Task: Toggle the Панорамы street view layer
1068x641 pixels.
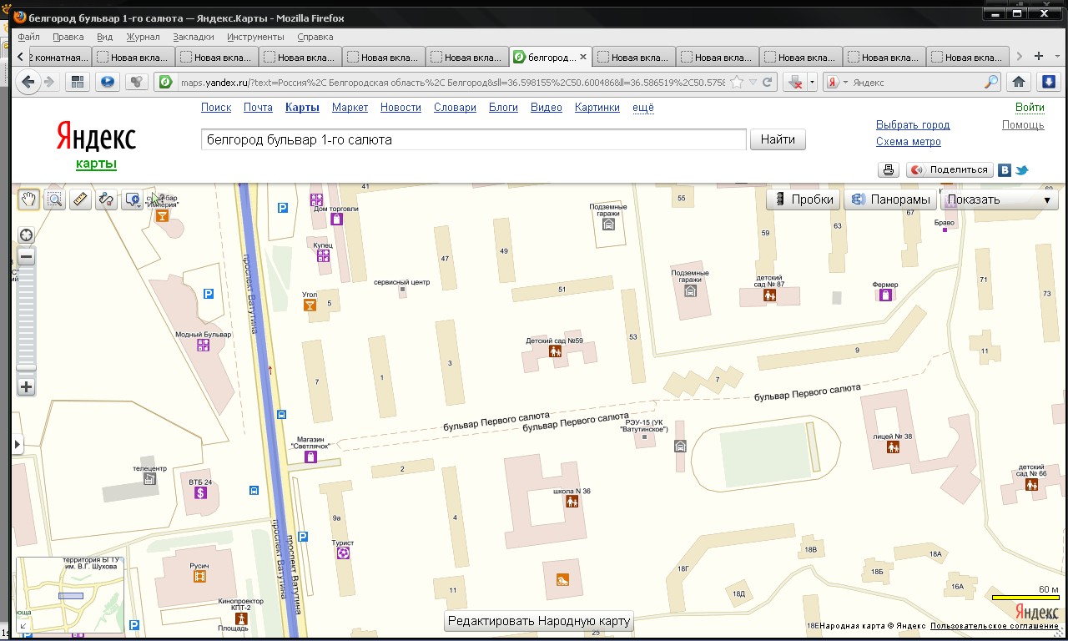Action: [x=890, y=199]
